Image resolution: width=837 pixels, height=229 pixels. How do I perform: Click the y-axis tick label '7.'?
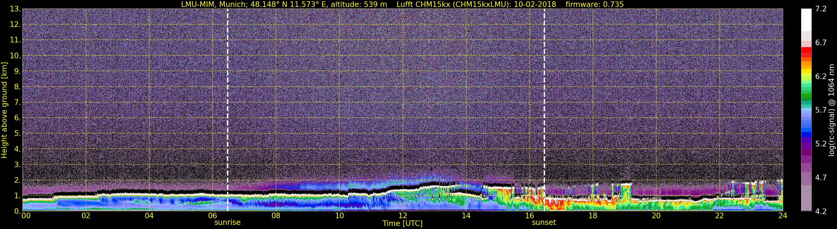coord(17,102)
